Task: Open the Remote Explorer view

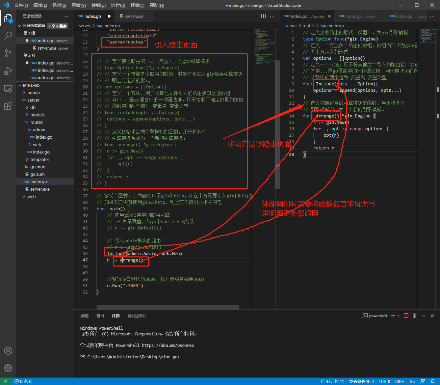Action: tap(8, 89)
